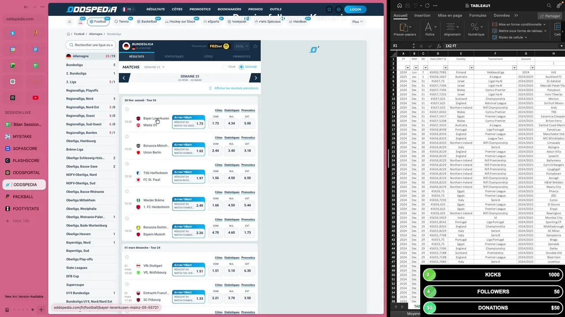Switch to the STATISTIQUES league tab

(x=174, y=56)
